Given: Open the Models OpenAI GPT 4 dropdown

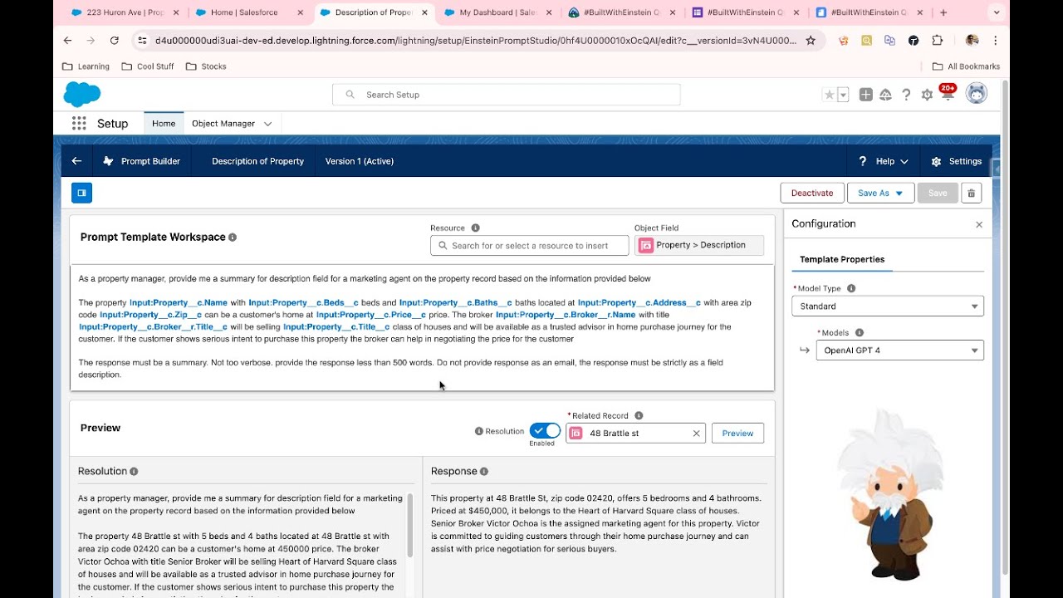Looking at the screenshot, I should [899, 350].
